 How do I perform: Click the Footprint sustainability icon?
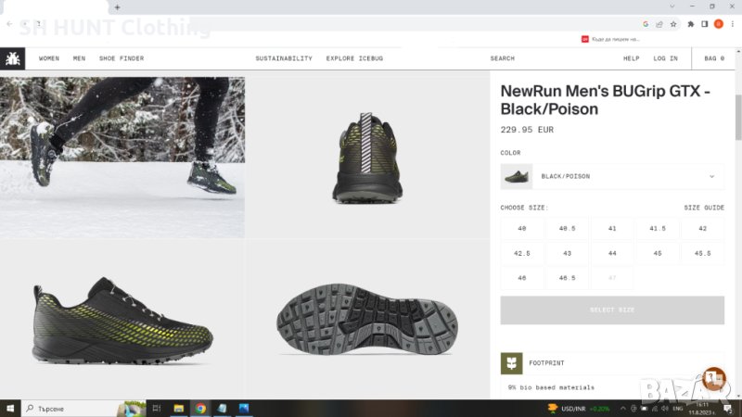pyautogui.click(x=511, y=363)
